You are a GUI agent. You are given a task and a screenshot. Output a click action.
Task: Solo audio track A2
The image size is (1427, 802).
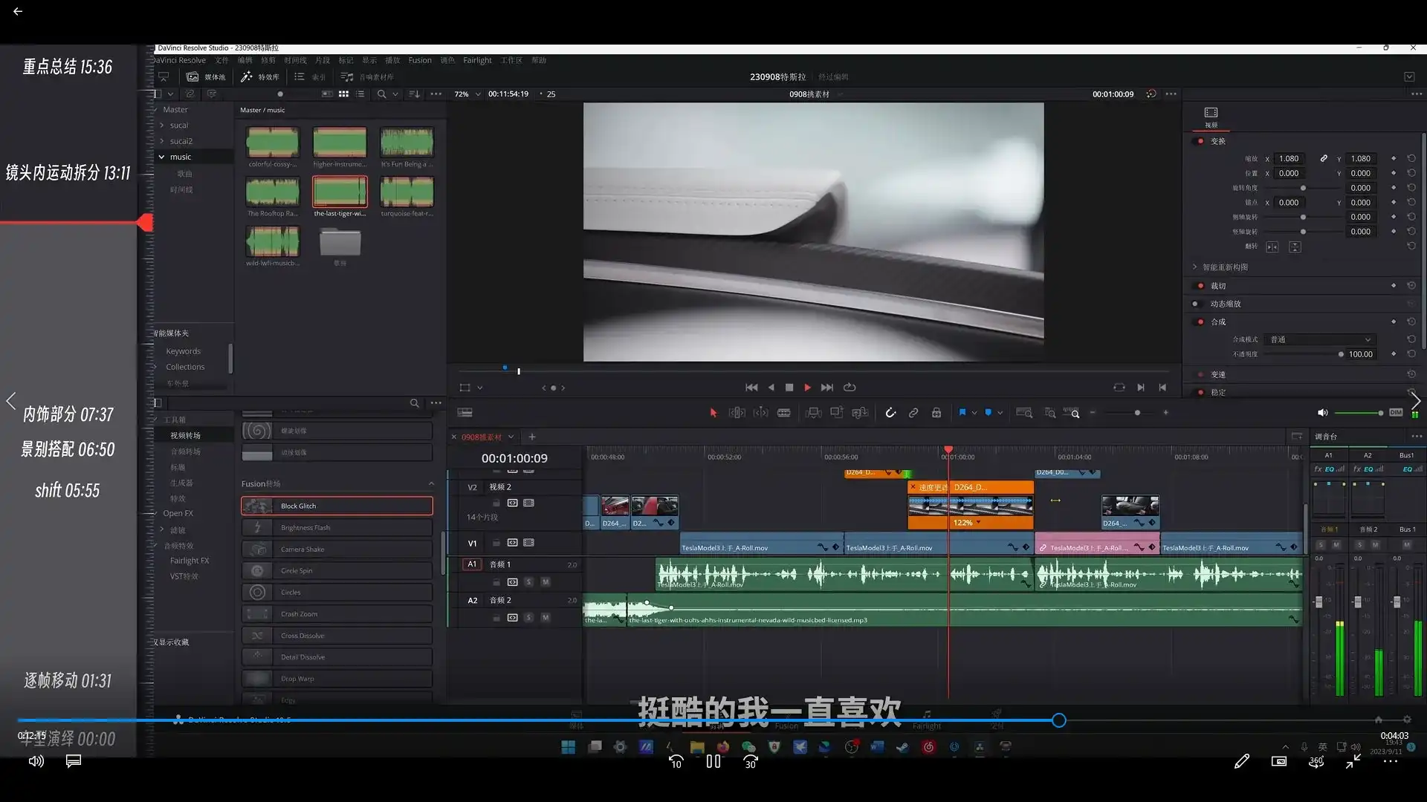[x=529, y=618]
